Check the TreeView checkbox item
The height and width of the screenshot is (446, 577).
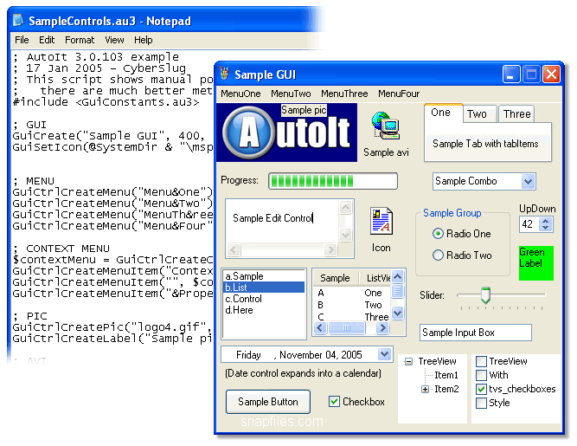click(x=481, y=361)
